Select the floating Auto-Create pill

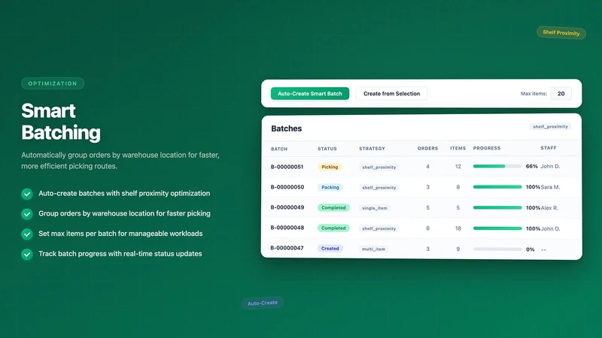click(263, 303)
